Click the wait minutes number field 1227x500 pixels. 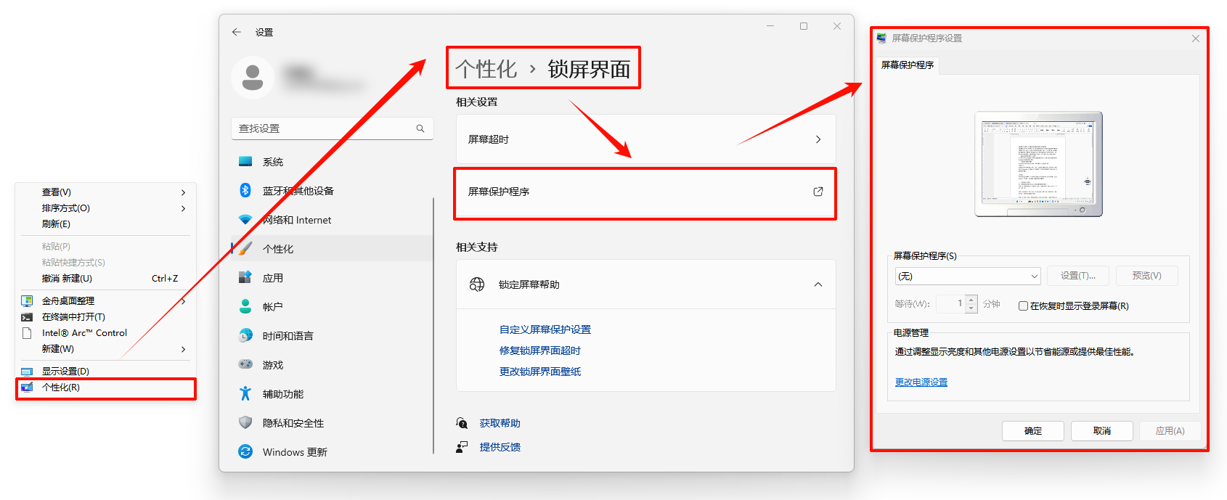click(x=951, y=304)
